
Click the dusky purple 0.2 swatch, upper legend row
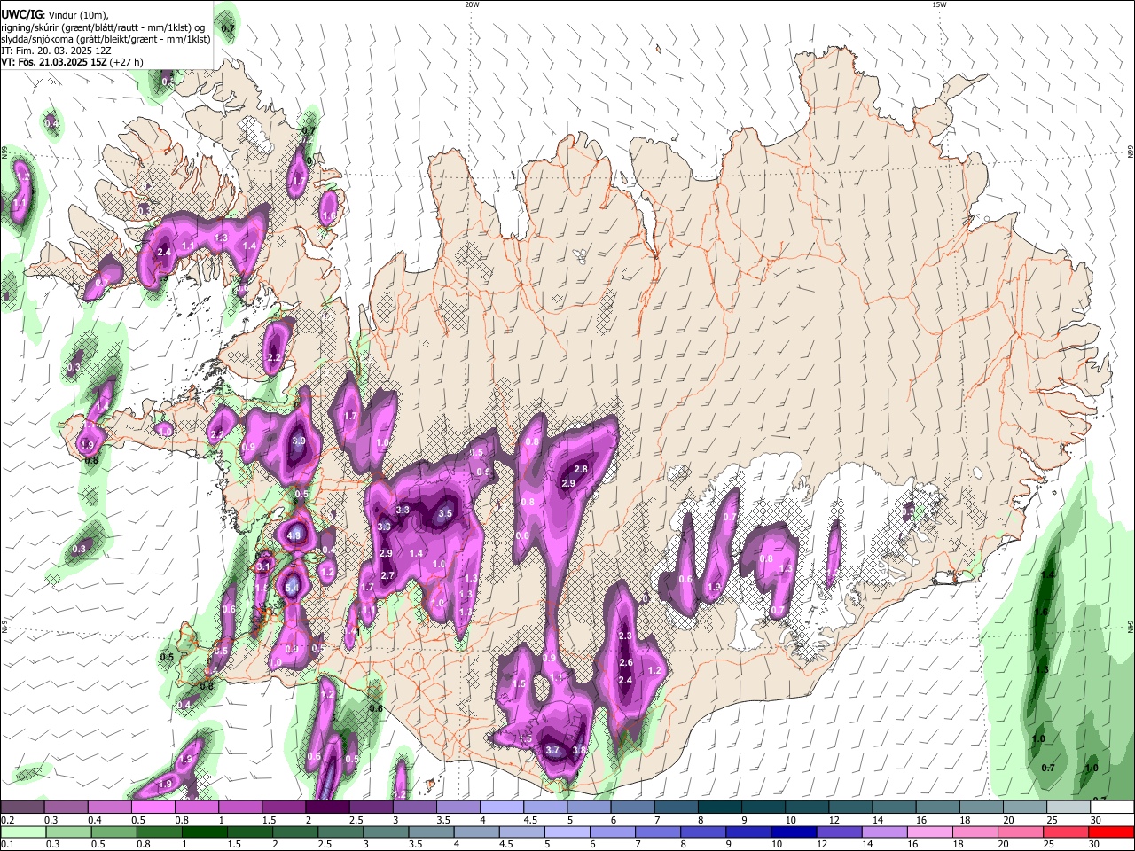tap(22, 808)
